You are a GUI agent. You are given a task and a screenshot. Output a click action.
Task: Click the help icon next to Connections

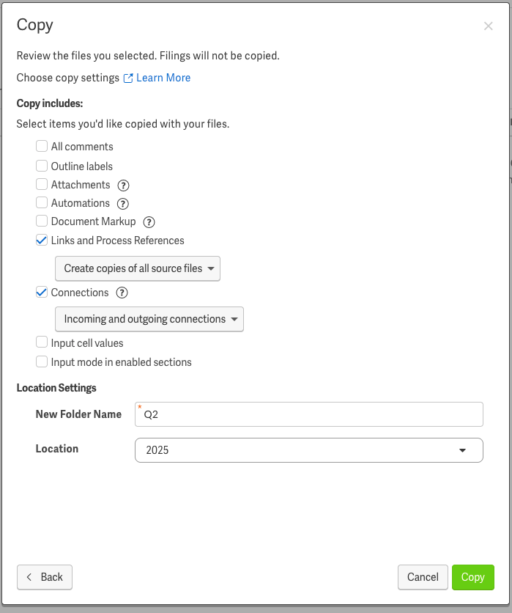(x=122, y=293)
